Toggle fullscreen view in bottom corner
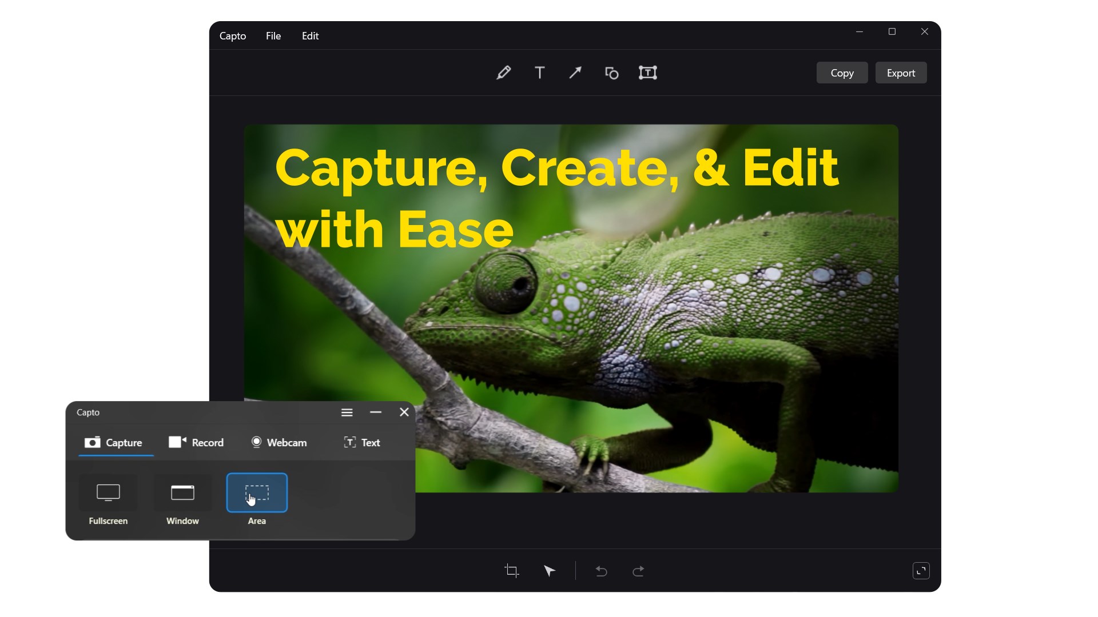The width and height of the screenshot is (1098, 617). 921,571
